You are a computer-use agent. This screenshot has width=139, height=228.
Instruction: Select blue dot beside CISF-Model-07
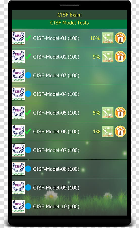click(28, 150)
